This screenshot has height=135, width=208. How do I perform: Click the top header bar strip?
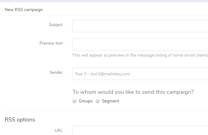[x=104, y=1]
